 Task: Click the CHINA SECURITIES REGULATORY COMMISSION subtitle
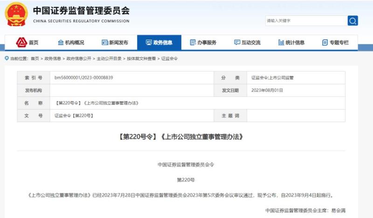81,21
